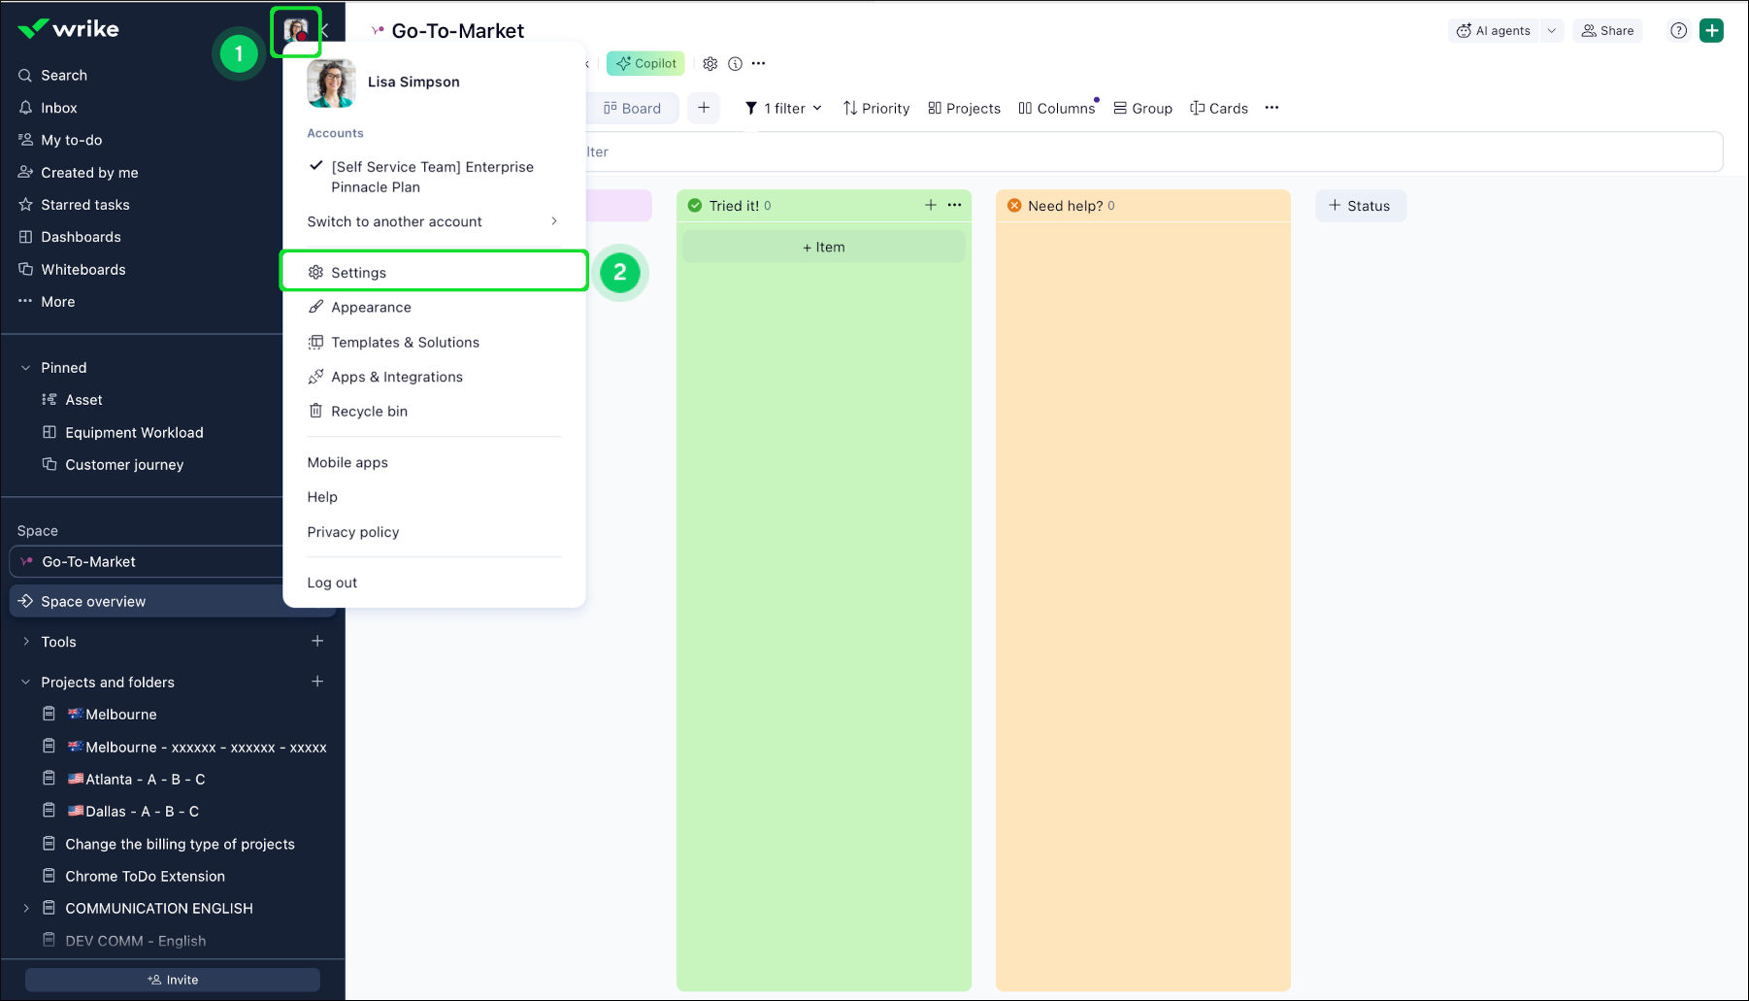Select Enterprise Pinnacle Plan account

click(x=434, y=177)
